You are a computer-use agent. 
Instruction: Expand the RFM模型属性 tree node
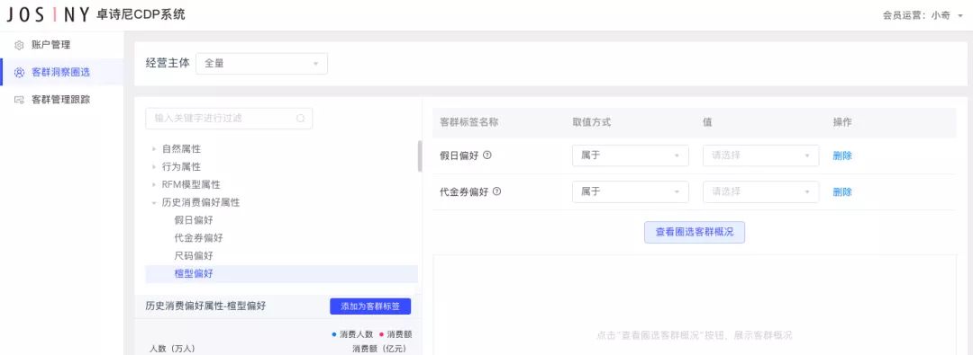click(154, 184)
